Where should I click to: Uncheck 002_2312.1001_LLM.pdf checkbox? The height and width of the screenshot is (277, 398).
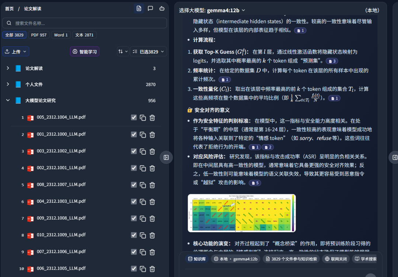[134, 168]
